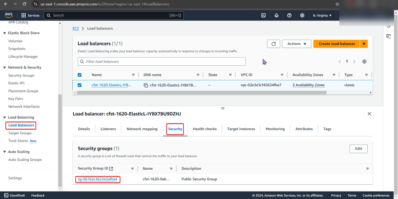Screen dimensions: 398x199
Task: Click the refresh load balancers button
Action: click(x=273, y=44)
